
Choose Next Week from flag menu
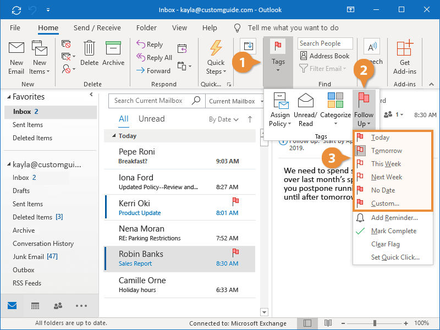pos(393,177)
